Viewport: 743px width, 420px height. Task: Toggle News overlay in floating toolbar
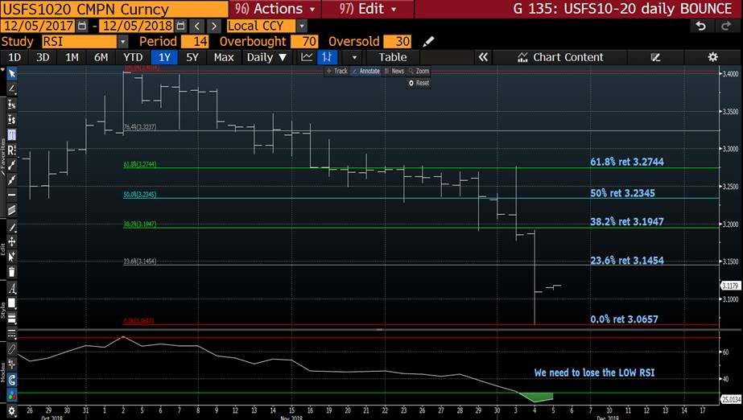(x=394, y=71)
